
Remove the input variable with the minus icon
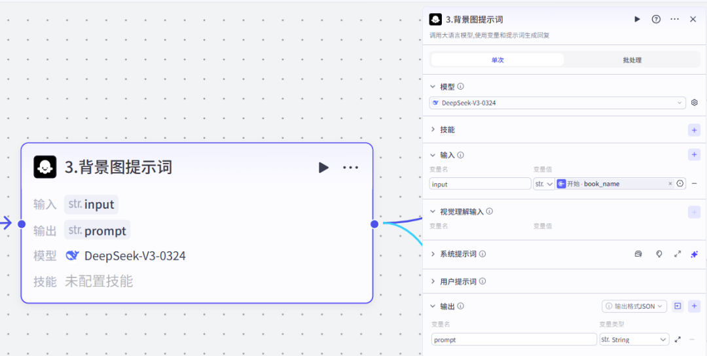click(695, 184)
